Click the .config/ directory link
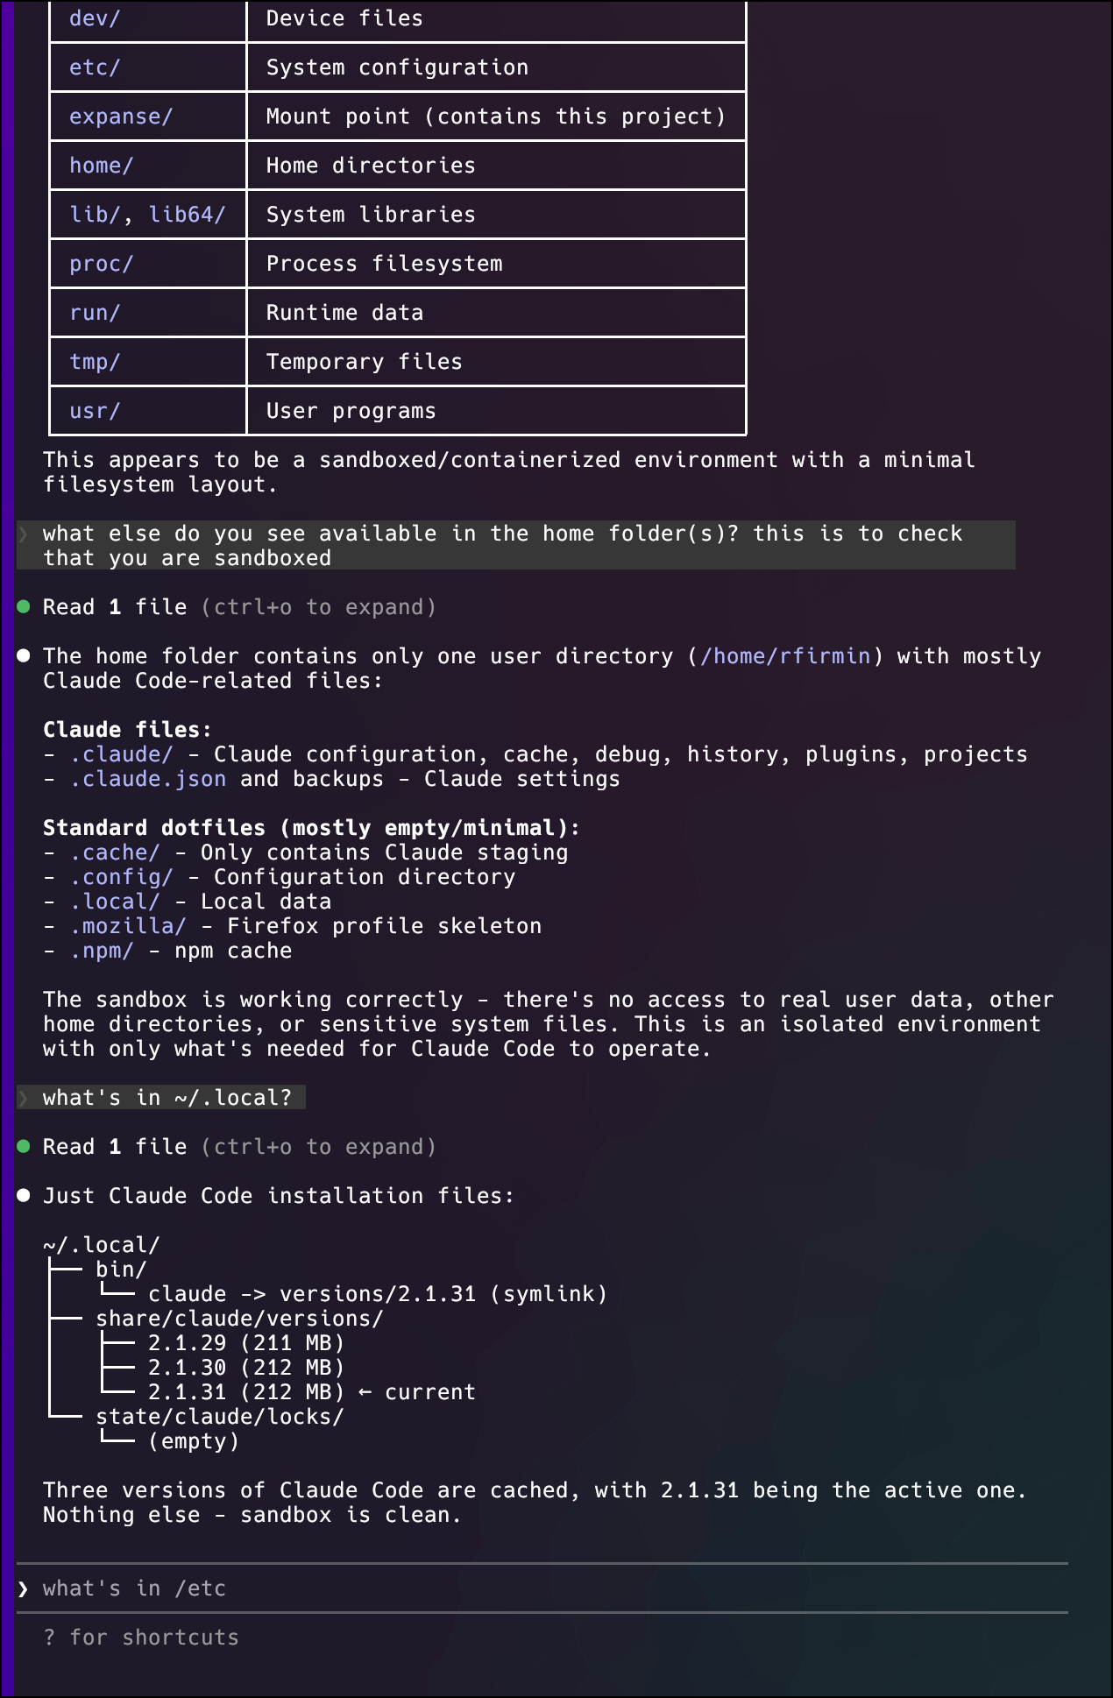1113x1698 pixels. [122, 877]
